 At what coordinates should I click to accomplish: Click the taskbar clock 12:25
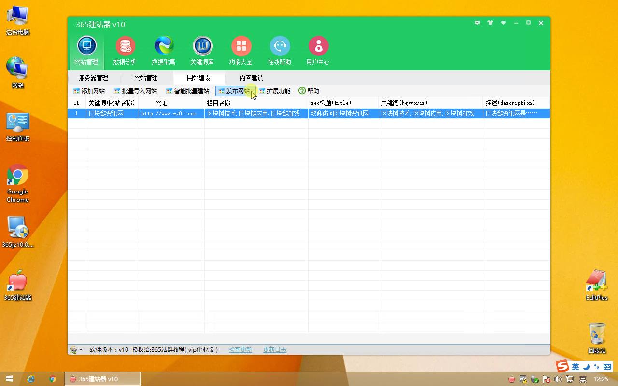(x=601, y=379)
